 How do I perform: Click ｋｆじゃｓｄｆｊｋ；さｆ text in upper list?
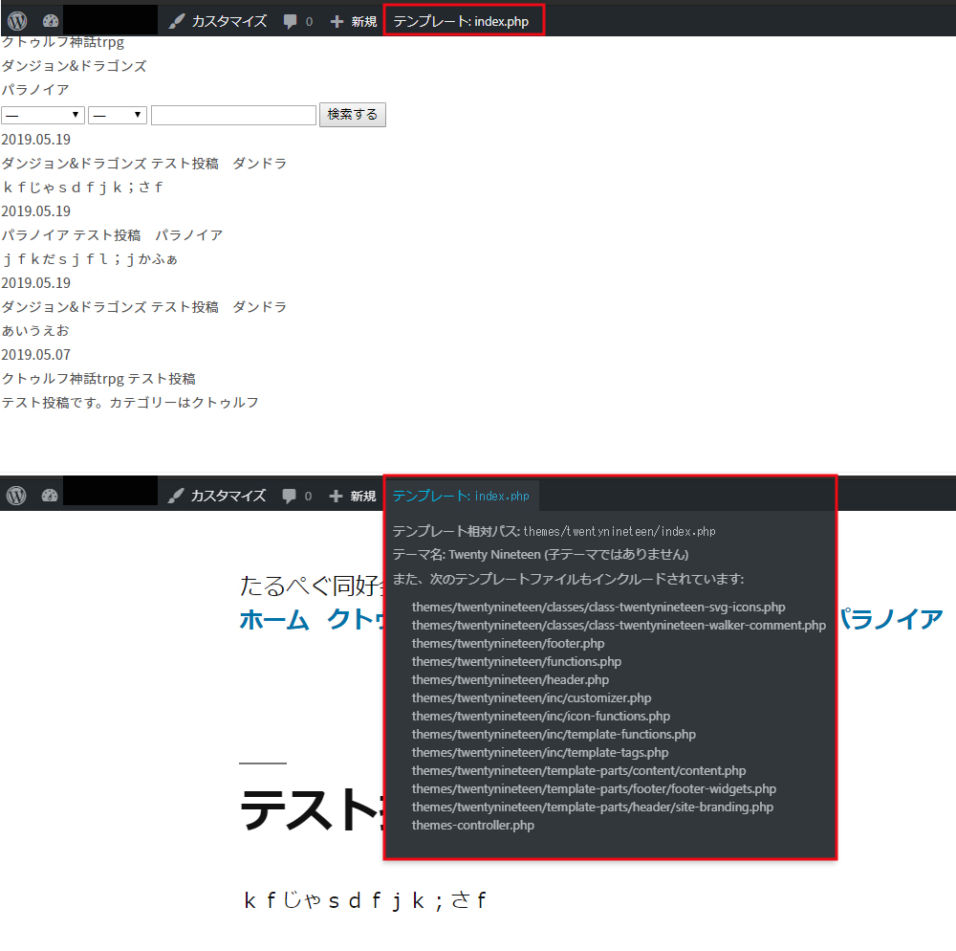[83, 188]
